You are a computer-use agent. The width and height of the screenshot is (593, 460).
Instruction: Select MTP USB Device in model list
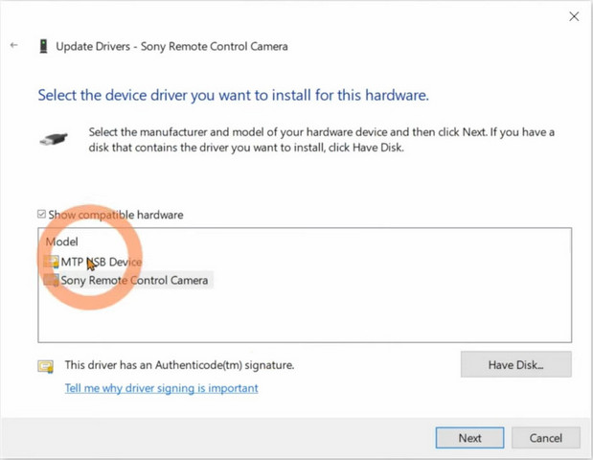pyautogui.click(x=102, y=262)
